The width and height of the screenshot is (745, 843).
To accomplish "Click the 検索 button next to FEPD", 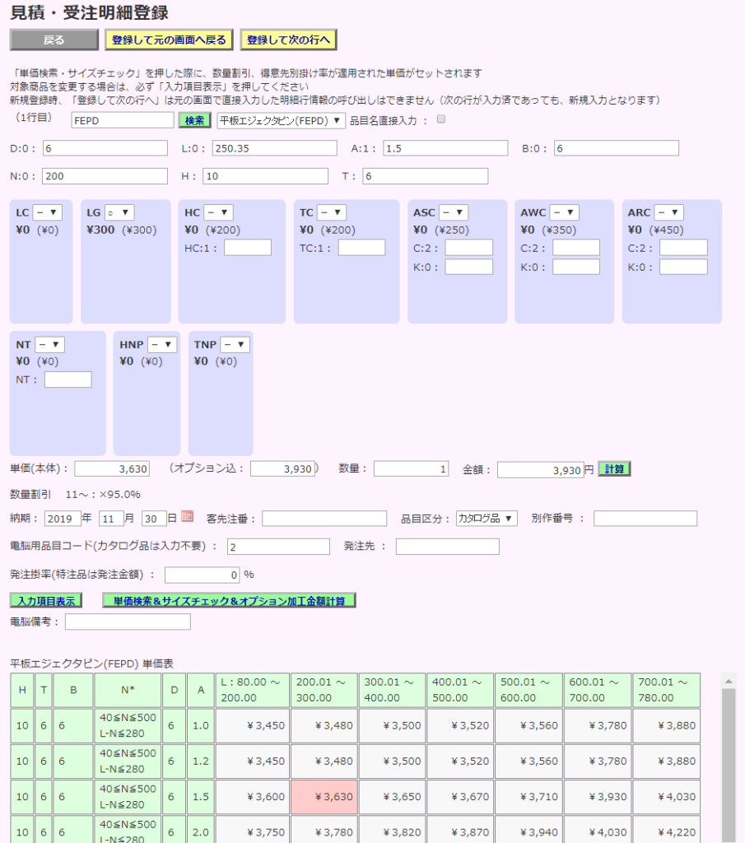I will click(193, 119).
